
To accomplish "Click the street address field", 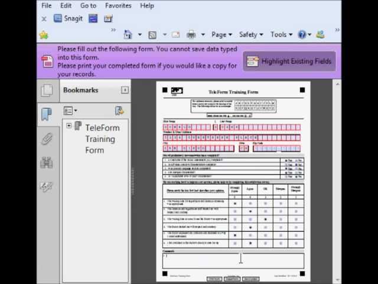I will 232,138.
